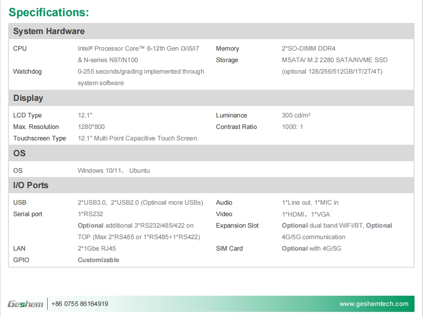Click the Specifications heading
The height and width of the screenshot is (317, 423).
(48, 12)
